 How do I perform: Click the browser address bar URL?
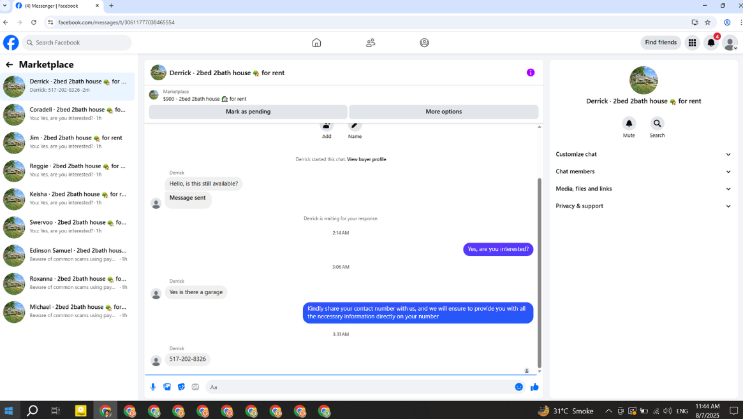pos(116,22)
